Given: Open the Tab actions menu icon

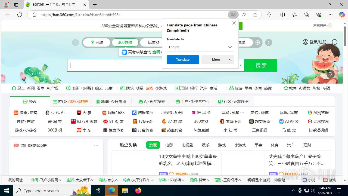Looking at the screenshot, I should click(x=16, y=5).
